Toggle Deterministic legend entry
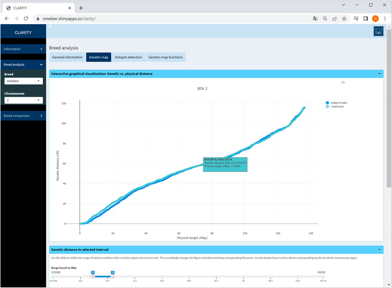Viewport: 392px width, 288px height. click(336, 103)
